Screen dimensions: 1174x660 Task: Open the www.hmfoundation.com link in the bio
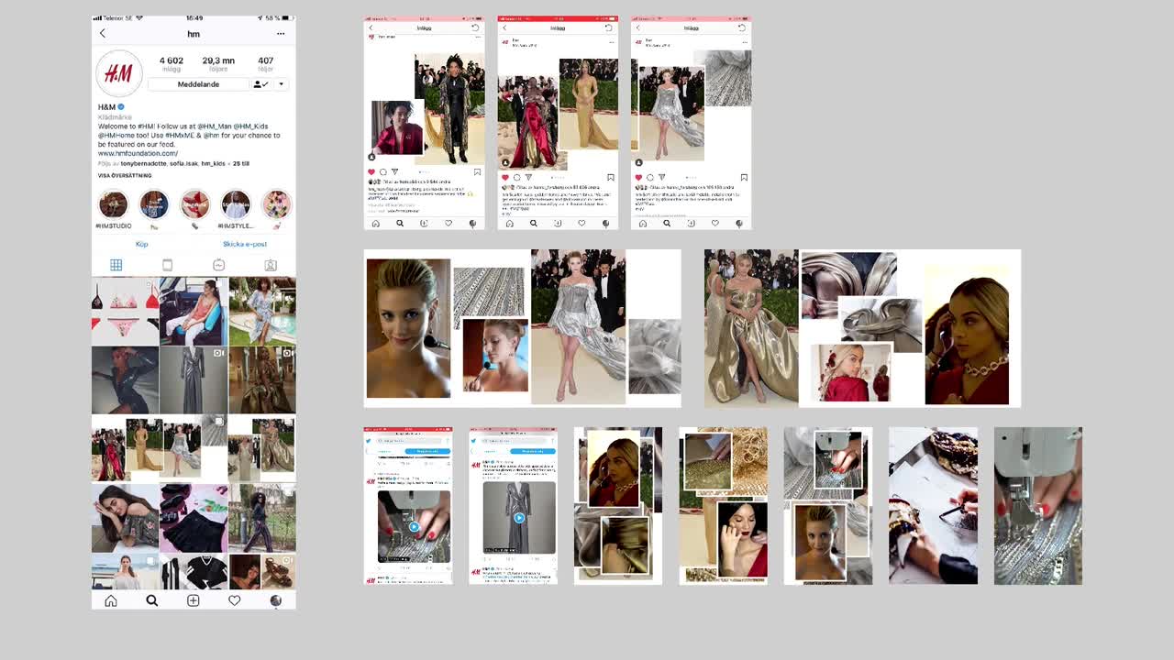click(138, 152)
